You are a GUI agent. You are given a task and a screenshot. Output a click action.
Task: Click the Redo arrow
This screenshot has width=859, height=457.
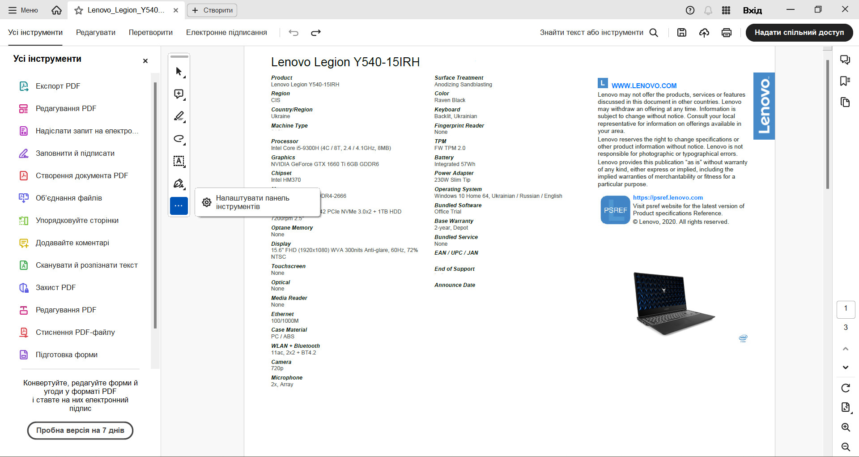click(x=316, y=33)
